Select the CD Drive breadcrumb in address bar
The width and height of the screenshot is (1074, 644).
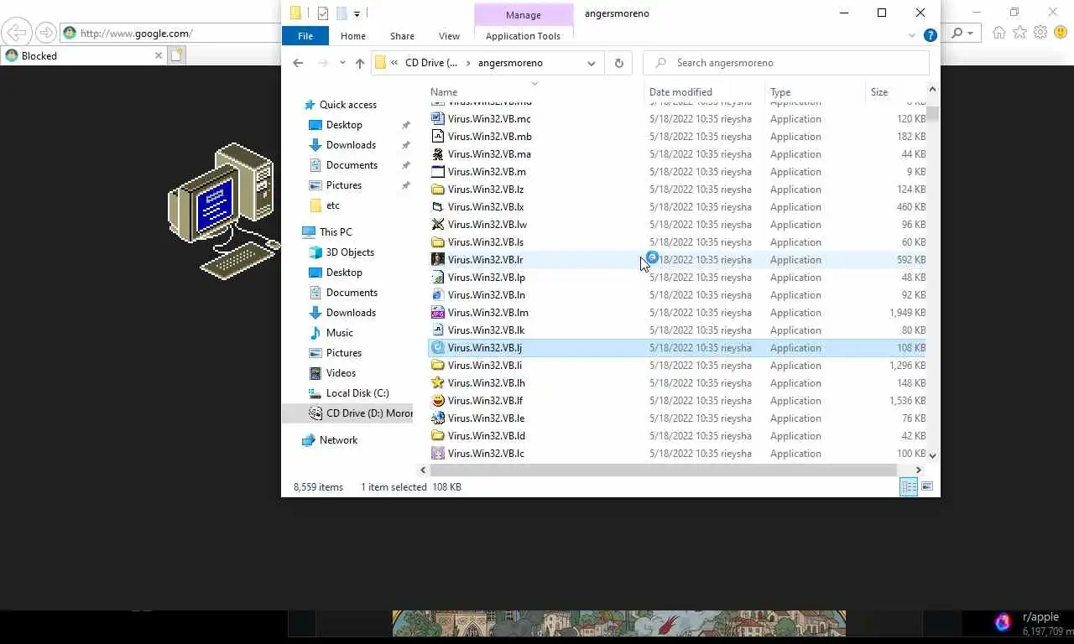pyautogui.click(x=431, y=63)
